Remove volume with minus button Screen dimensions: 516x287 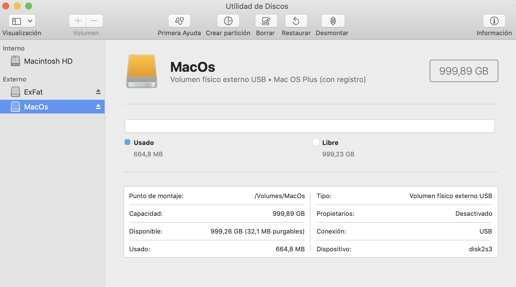[94, 21]
